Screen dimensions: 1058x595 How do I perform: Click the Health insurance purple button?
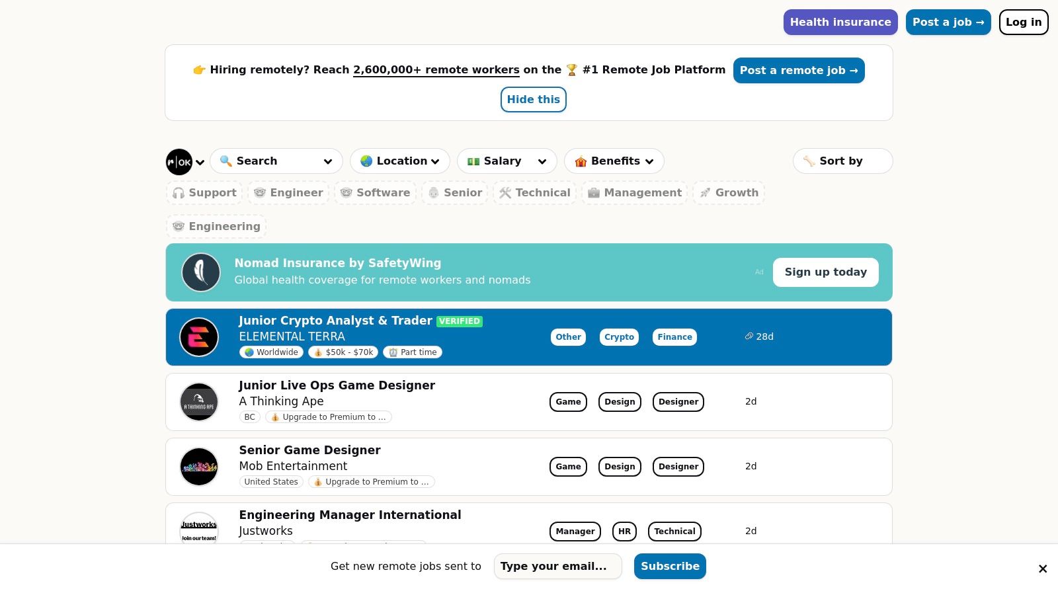click(840, 22)
